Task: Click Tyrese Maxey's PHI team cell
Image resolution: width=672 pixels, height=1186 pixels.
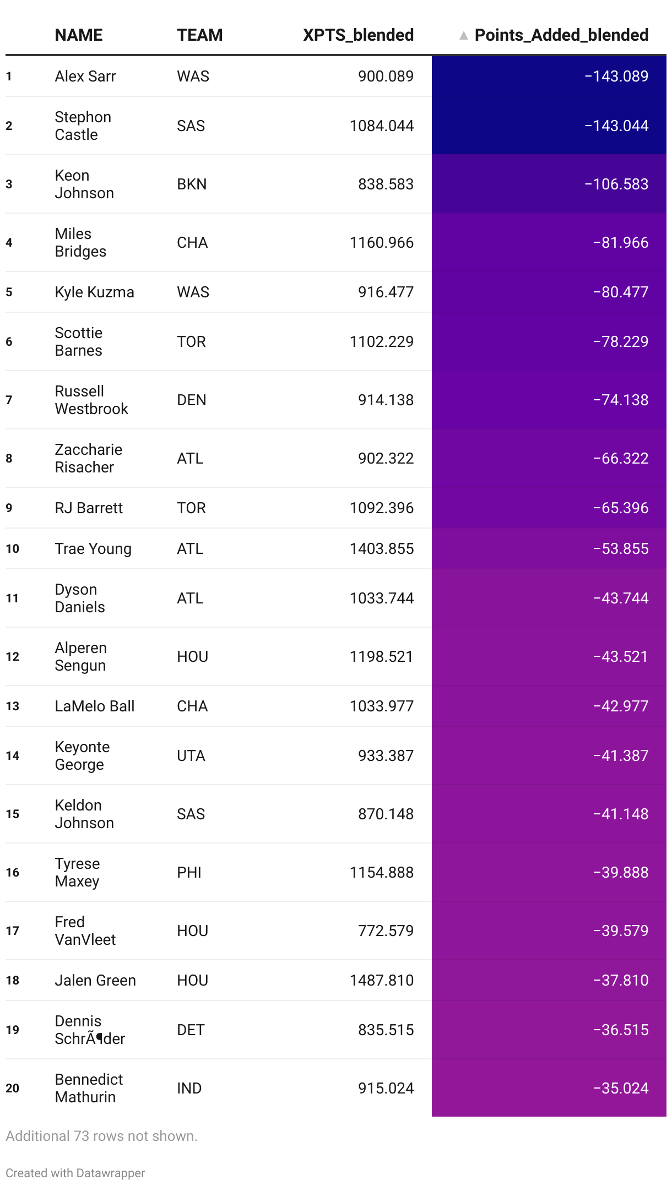Action: tap(189, 873)
